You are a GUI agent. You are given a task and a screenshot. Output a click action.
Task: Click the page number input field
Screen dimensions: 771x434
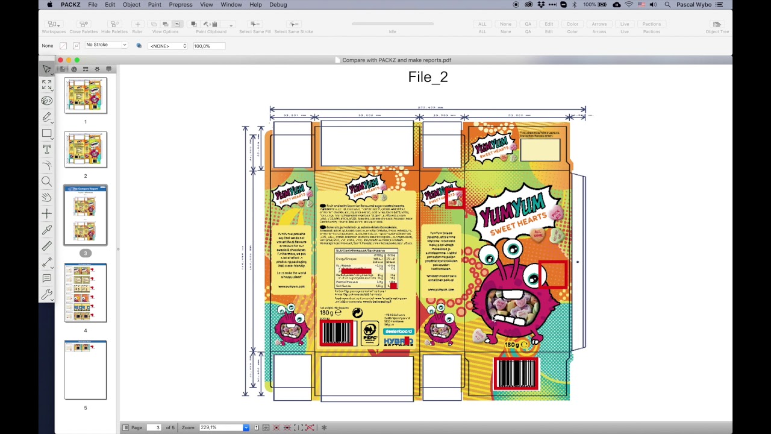coord(153,428)
